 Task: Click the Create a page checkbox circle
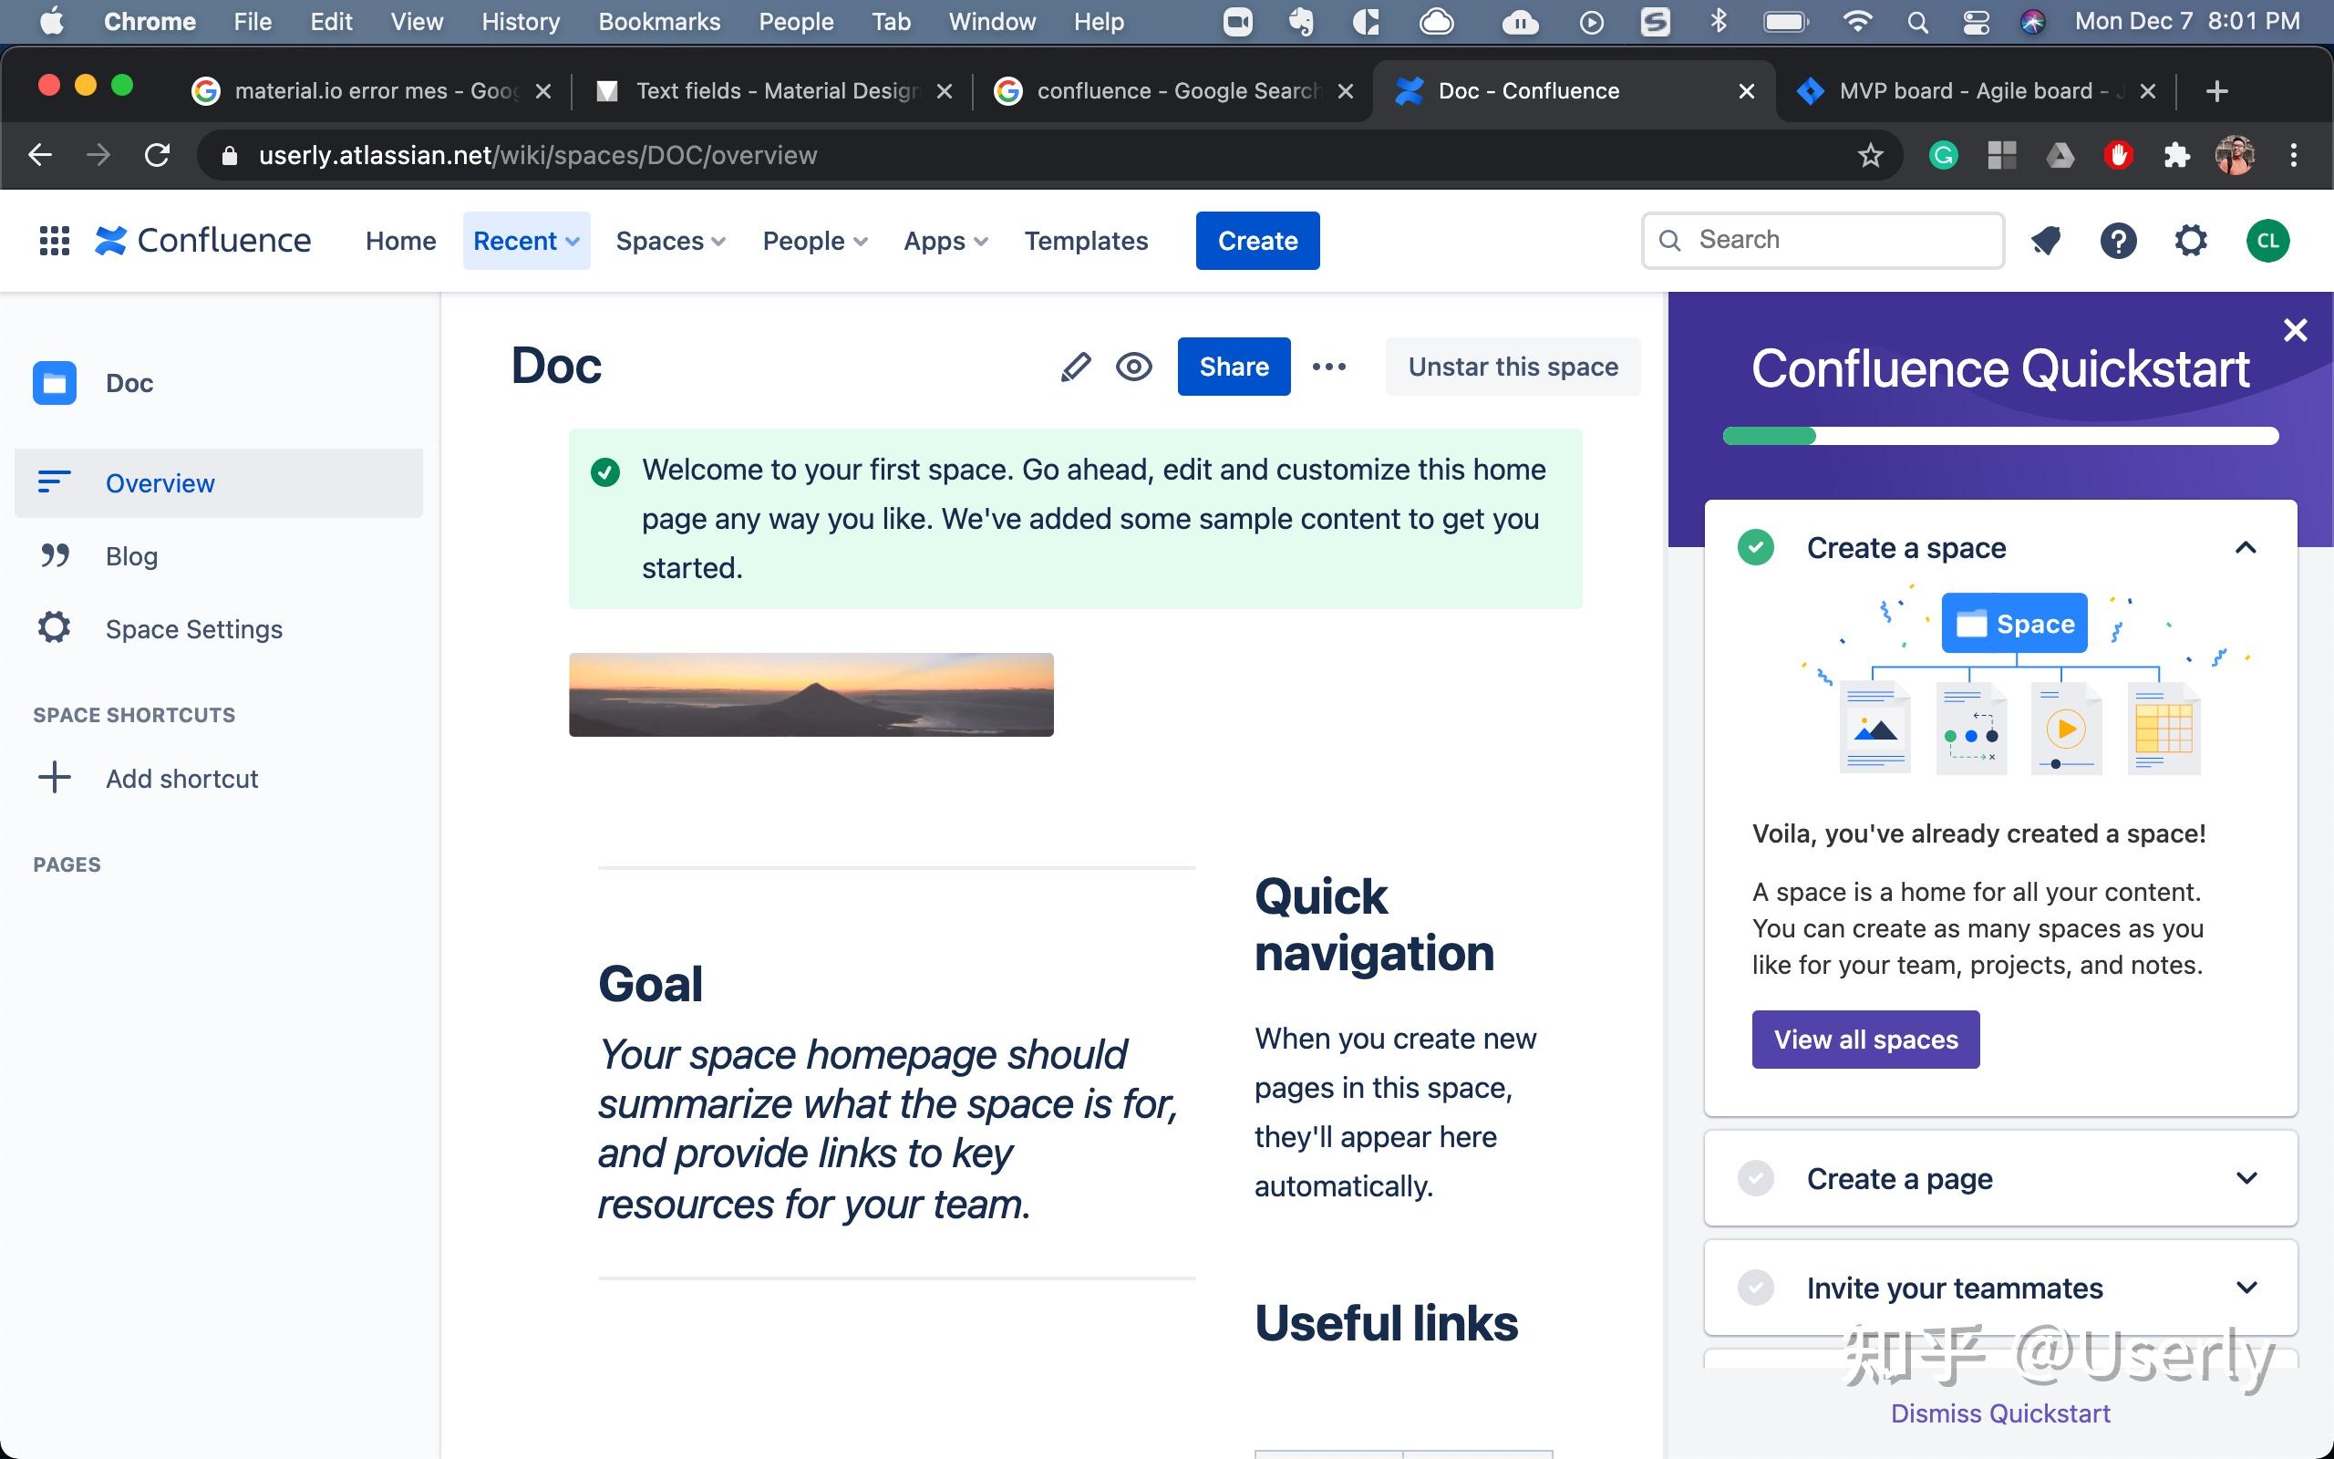[x=1755, y=1178]
